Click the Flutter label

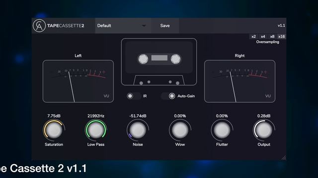(x=222, y=144)
